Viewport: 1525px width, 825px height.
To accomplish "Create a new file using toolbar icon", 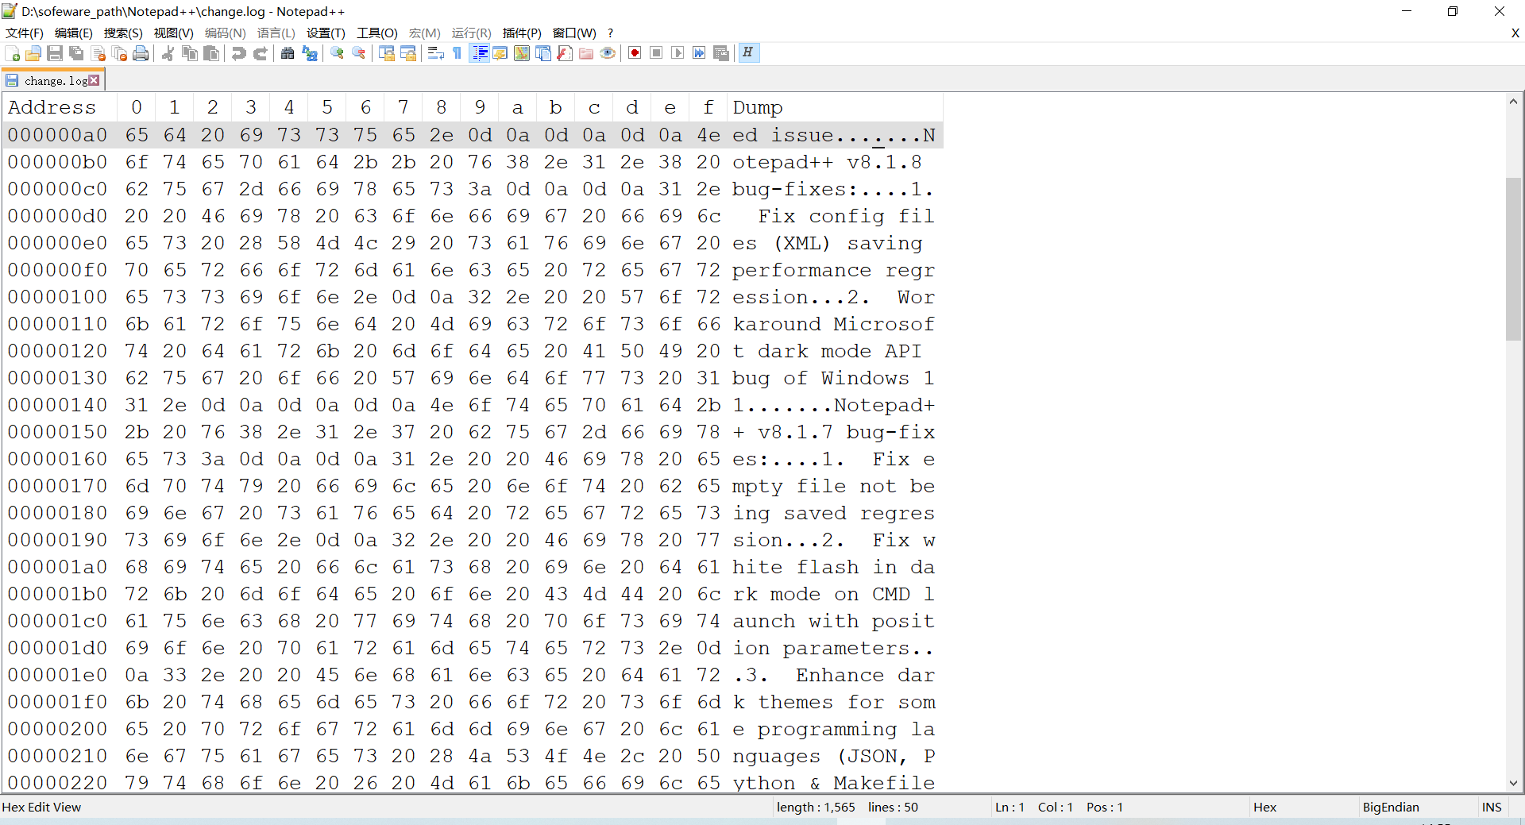I will tap(13, 53).
